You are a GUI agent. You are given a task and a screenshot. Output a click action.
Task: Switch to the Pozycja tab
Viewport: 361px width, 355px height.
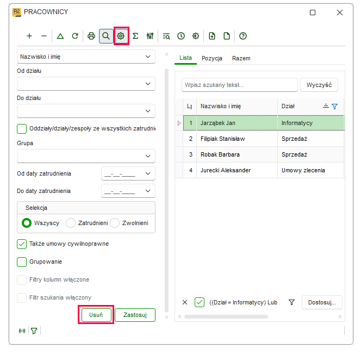point(212,58)
